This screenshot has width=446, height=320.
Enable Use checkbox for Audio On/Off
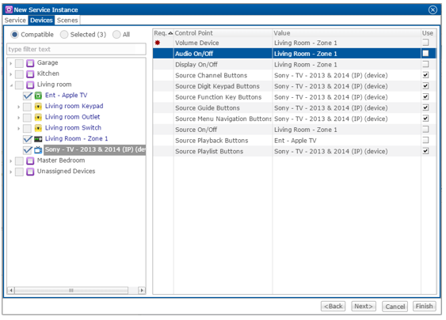point(425,54)
